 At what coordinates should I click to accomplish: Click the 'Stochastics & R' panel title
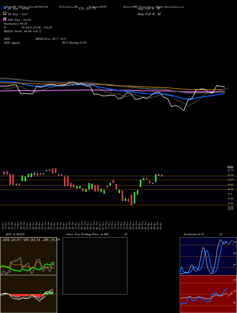[x=193, y=234]
